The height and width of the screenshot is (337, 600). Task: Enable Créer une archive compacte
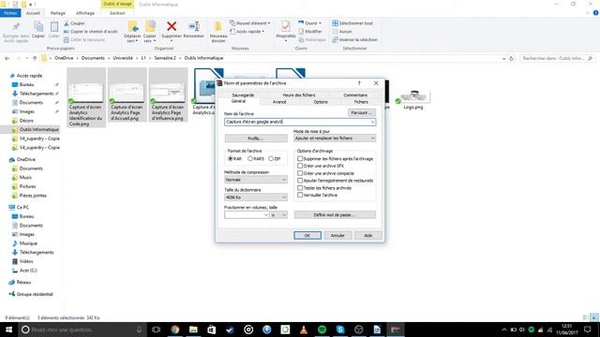click(300, 173)
